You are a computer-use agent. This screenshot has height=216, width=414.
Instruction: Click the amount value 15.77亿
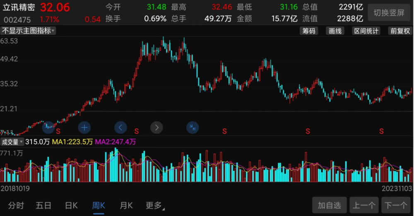pos(284,19)
